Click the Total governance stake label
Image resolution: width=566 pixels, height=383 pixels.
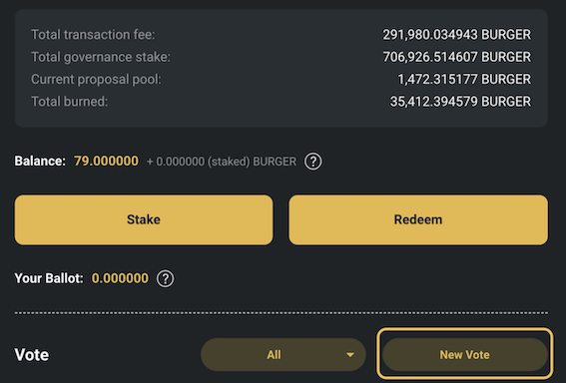[101, 57]
